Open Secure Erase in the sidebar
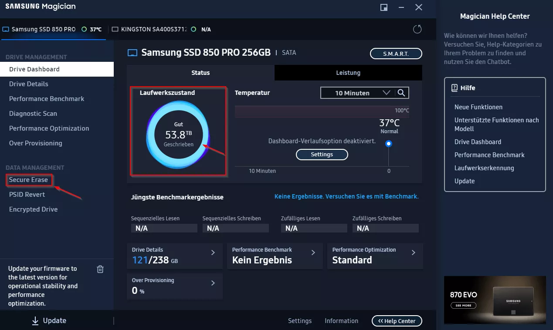Viewport: 553px width, 330px height. 28,180
